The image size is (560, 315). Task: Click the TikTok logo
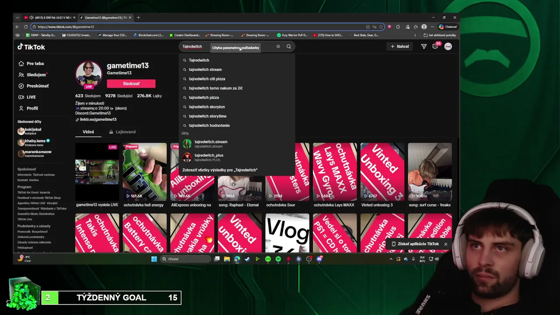[x=31, y=47]
